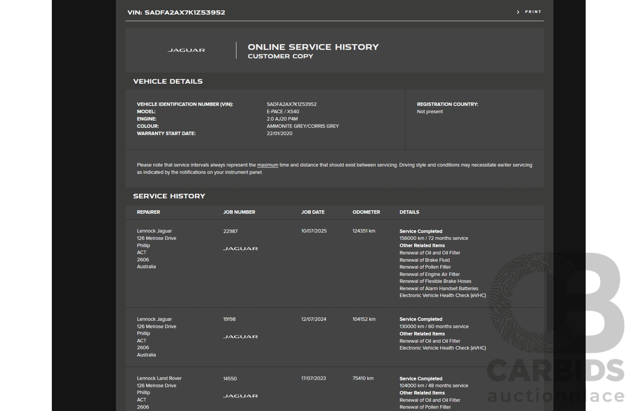This screenshot has width=638, height=411.
Task: Click the Jaguar logo in page header
Action: (x=186, y=50)
